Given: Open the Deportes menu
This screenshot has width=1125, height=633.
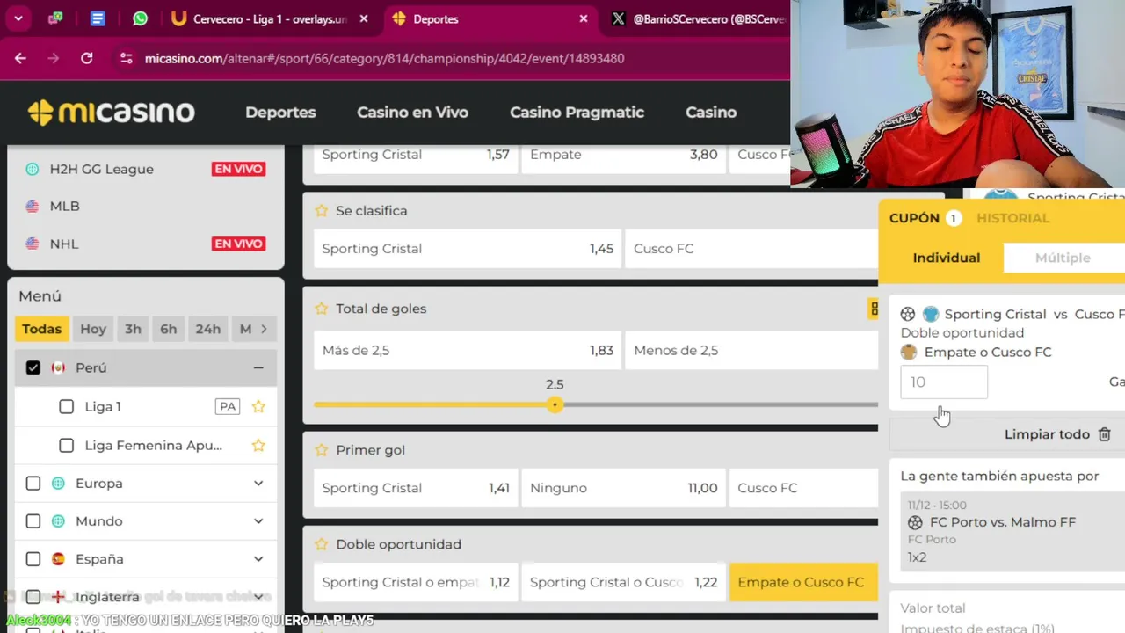Looking at the screenshot, I should tap(280, 113).
